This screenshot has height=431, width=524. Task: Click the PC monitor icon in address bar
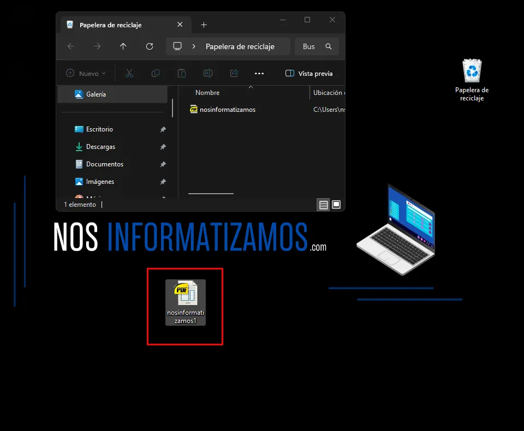(177, 46)
